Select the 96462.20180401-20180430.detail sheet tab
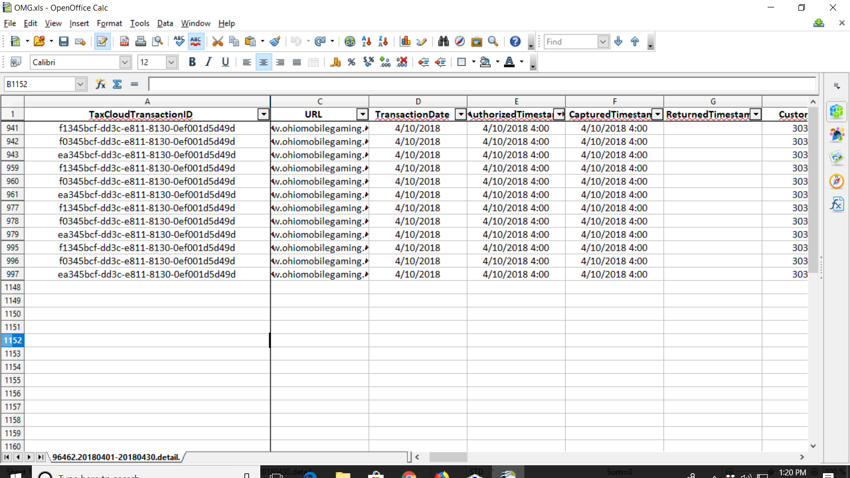The height and width of the screenshot is (478, 850). click(x=116, y=457)
